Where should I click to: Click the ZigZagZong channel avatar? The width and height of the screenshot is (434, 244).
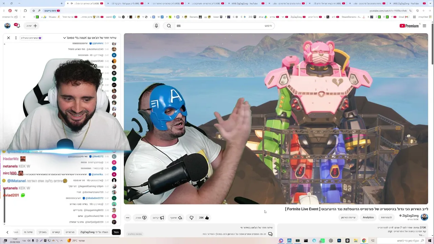coord(424,217)
